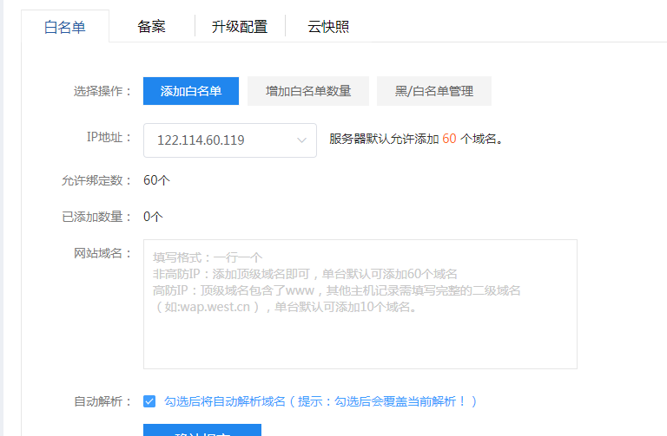Click the partially visible blue submit button

pos(201,430)
